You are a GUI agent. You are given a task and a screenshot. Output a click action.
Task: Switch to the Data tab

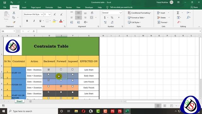click(x=60, y=7)
